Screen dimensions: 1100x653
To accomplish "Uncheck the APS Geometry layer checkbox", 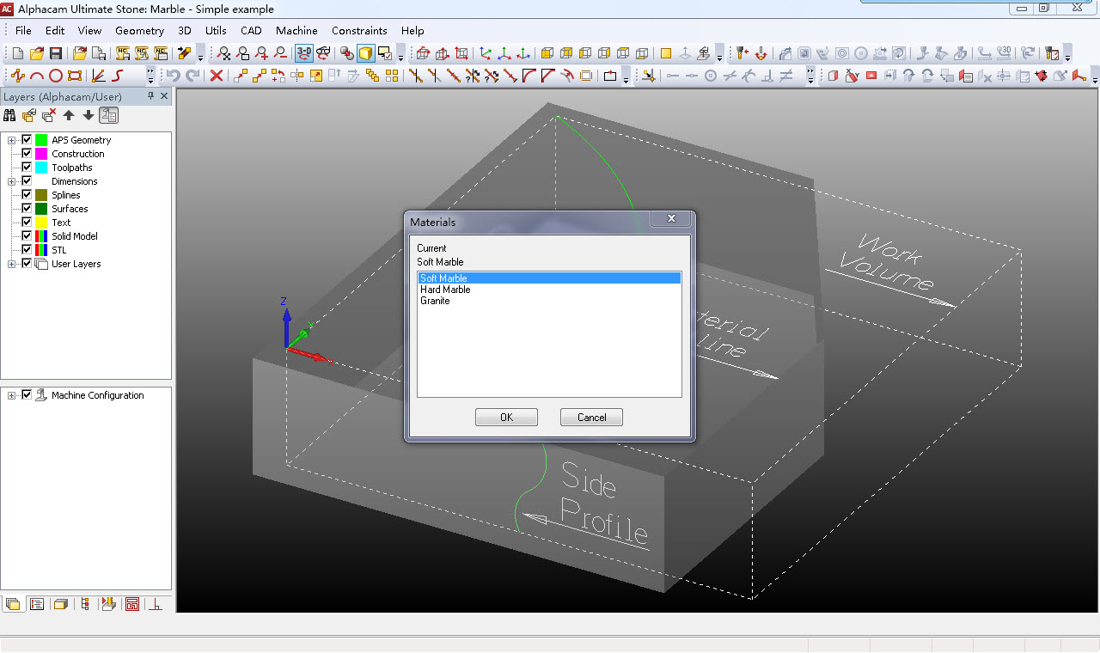I will tap(27, 140).
